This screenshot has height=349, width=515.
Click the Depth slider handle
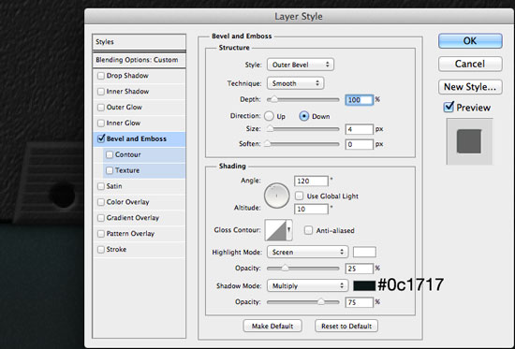273,99
